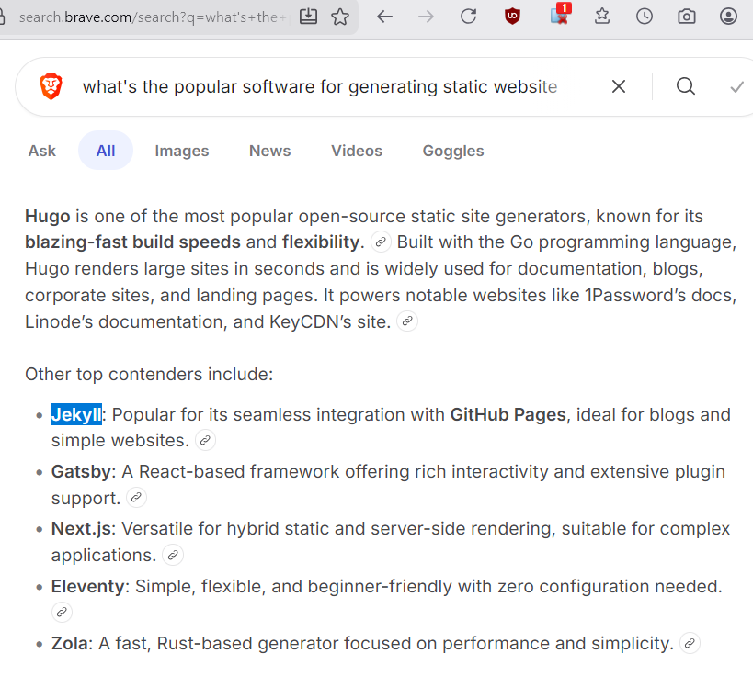Clear the search query with X
Viewport: 753px width, 676px height.
[x=619, y=86]
